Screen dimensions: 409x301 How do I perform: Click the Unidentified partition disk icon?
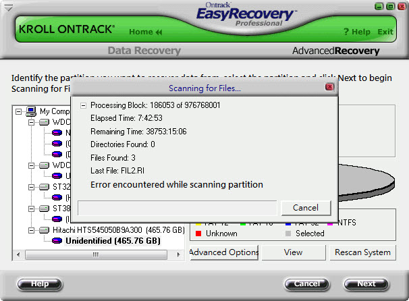57,241
